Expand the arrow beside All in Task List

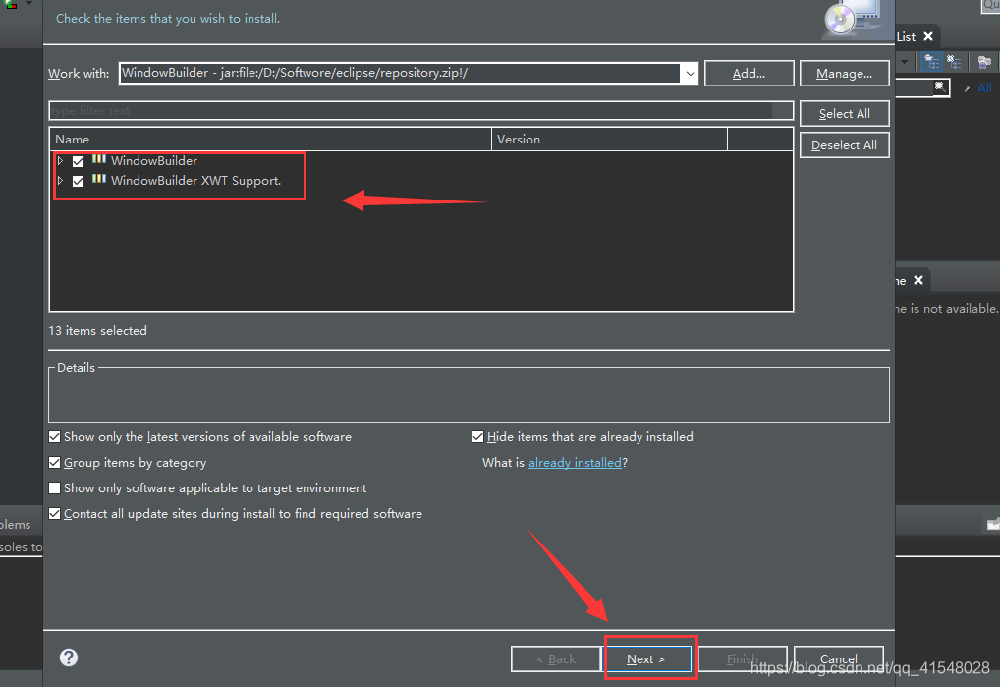(968, 88)
